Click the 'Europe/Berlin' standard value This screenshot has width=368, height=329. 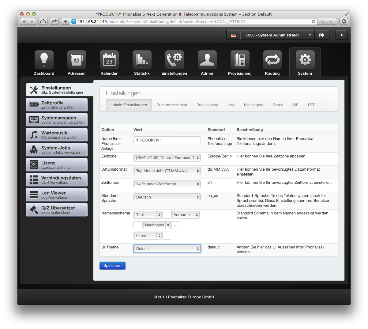220,156
